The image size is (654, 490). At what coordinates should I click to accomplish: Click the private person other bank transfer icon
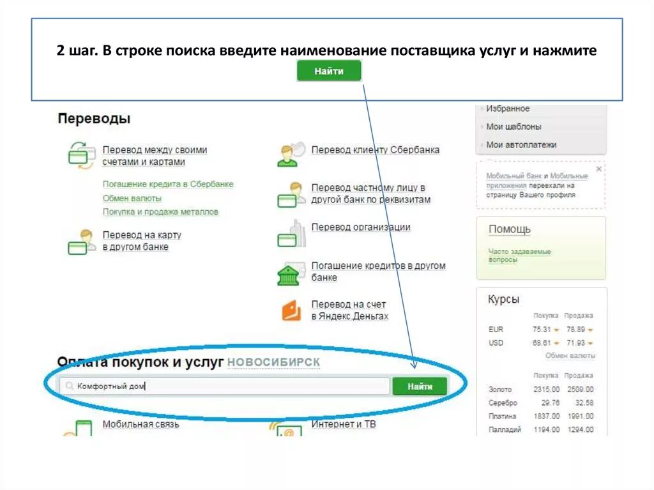click(291, 194)
